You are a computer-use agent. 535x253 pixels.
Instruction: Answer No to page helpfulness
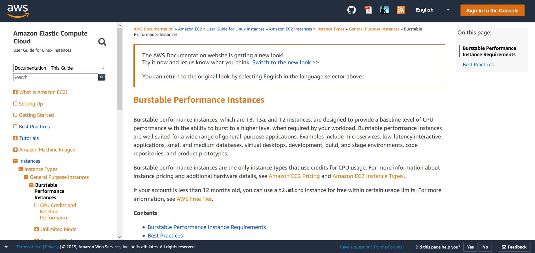(485, 247)
